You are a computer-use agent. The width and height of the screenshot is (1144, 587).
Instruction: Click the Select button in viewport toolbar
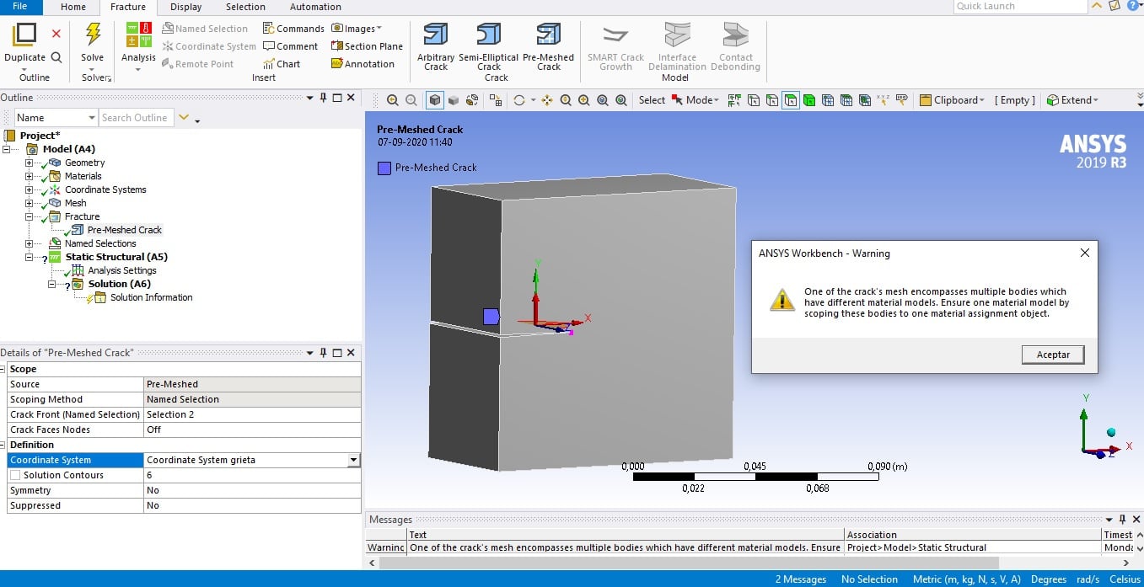pos(652,100)
